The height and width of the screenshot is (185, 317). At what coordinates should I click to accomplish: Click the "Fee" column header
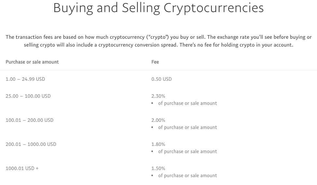(155, 62)
